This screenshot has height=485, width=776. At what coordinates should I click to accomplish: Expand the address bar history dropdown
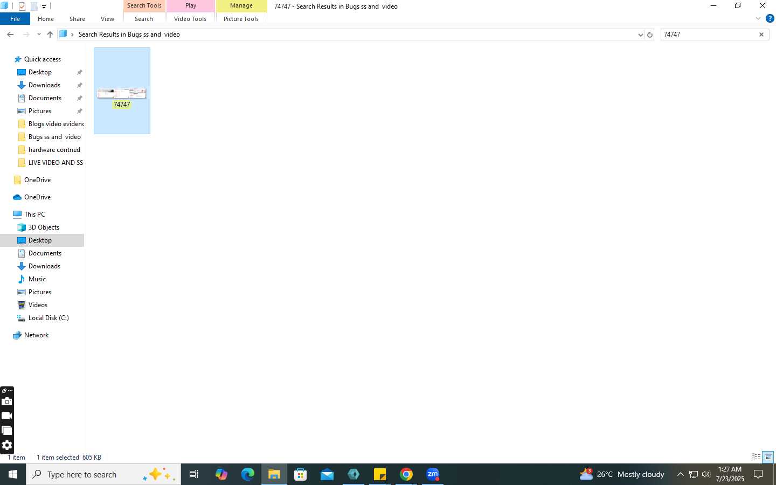640,34
